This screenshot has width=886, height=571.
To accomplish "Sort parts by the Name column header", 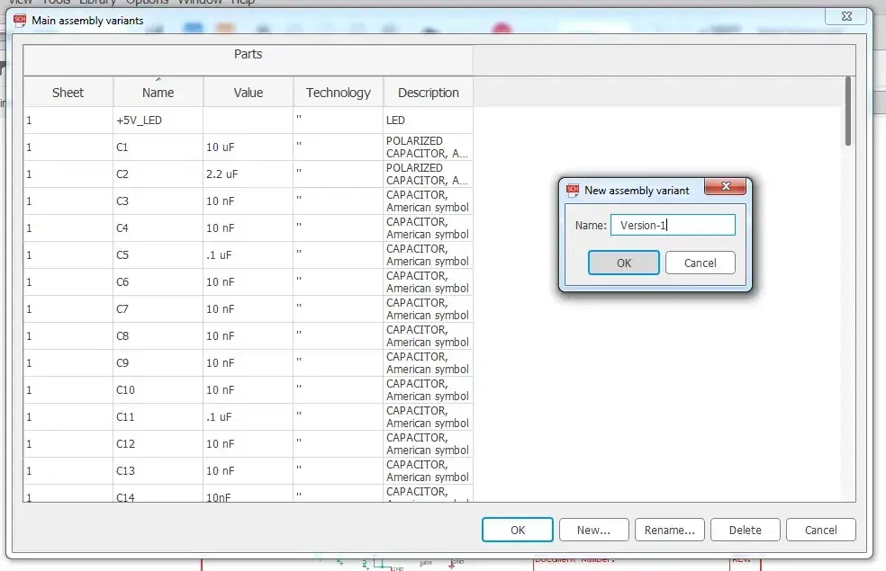I will point(158,92).
